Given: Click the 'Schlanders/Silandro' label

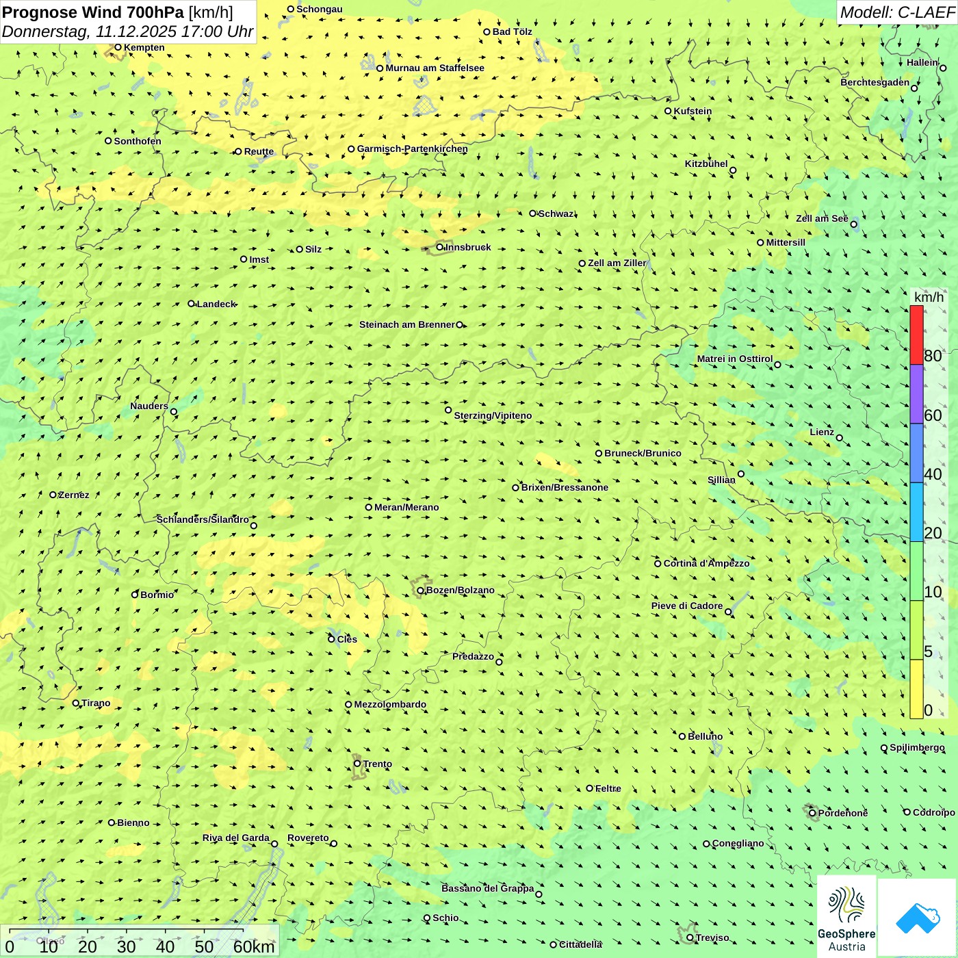Looking at the screenshot, I should (203, 519).
